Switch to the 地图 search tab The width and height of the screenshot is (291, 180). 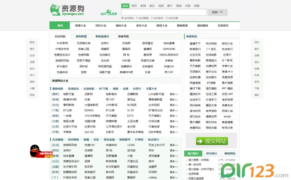click(x=196, y=6)
